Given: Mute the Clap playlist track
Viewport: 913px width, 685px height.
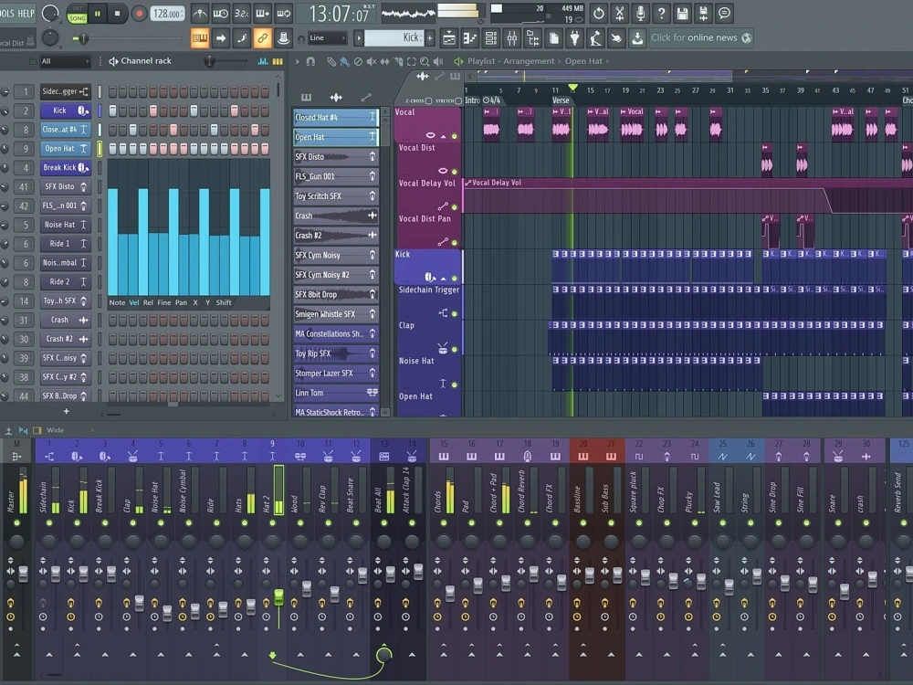Looking at the screenshot, I should pyautogui.click(x=454, y=350).
